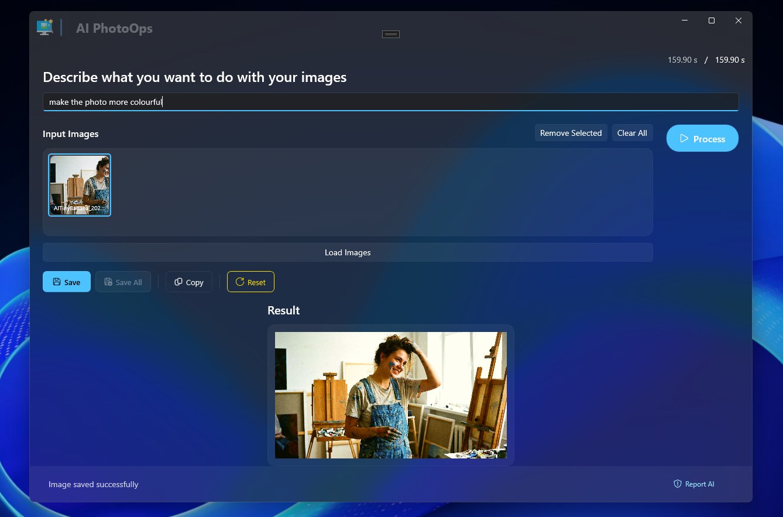783x517 pixels.
Task: Click the Save All disk icon
Action: click(109, 282)
